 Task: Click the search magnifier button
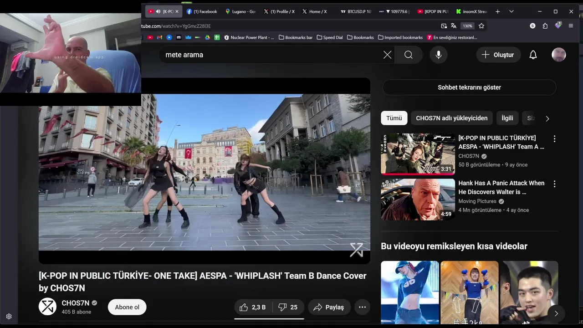point(409,55)
